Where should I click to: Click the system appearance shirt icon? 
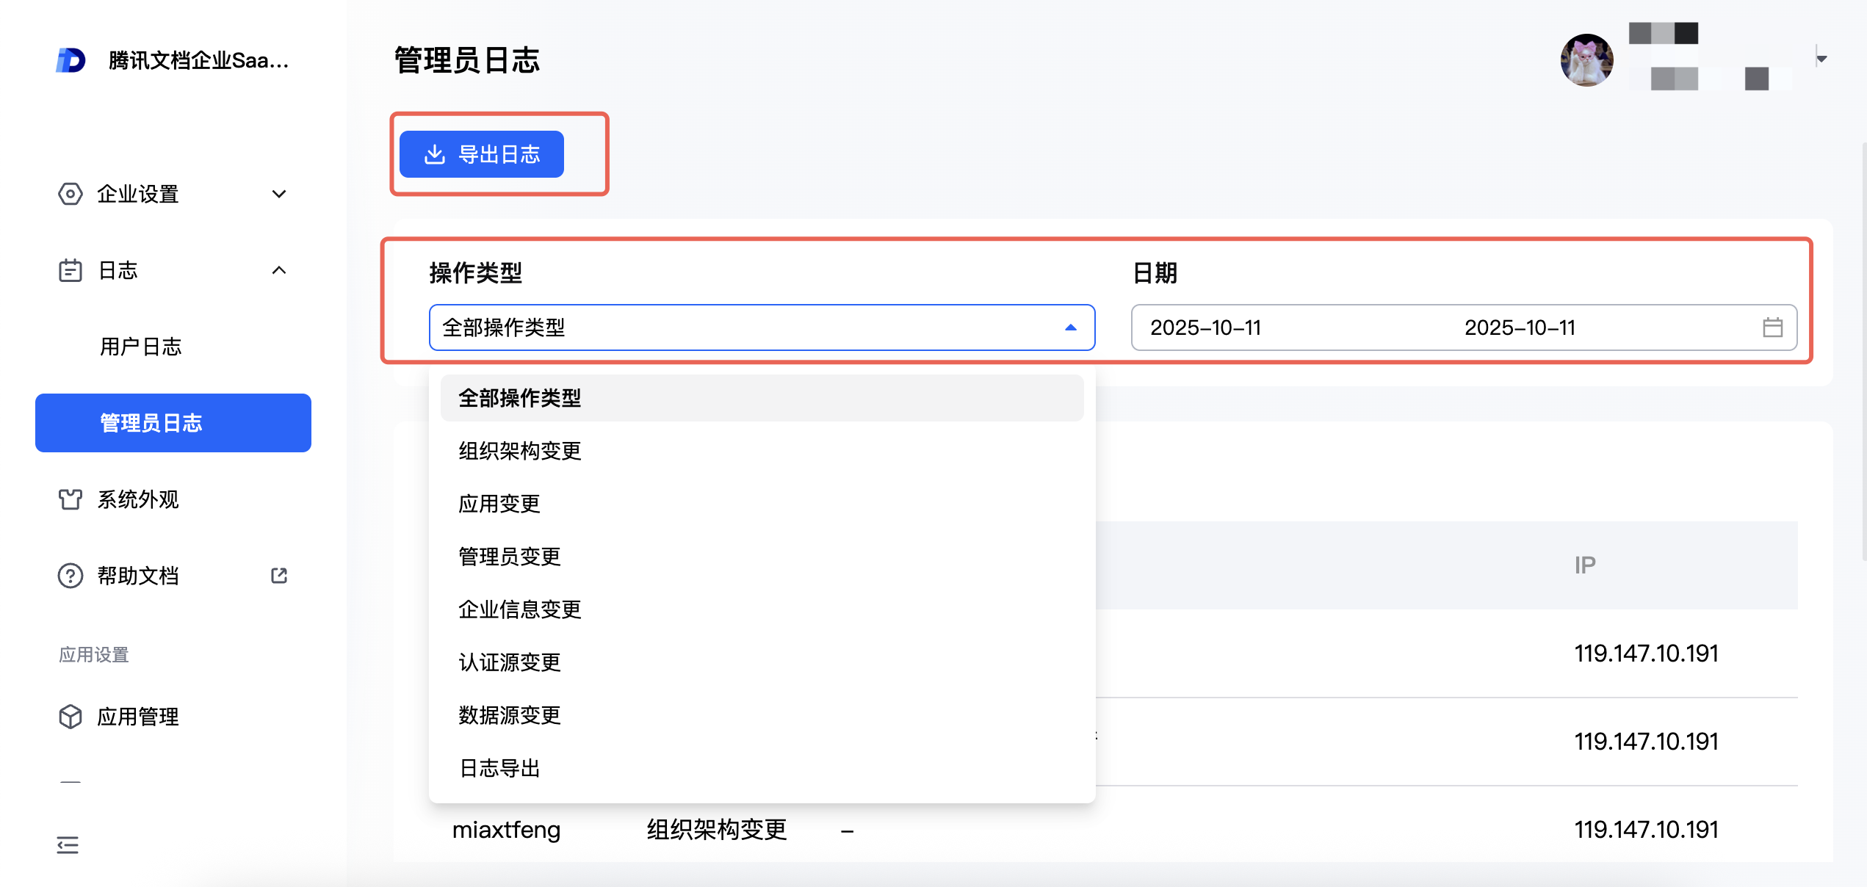[70, 499]
